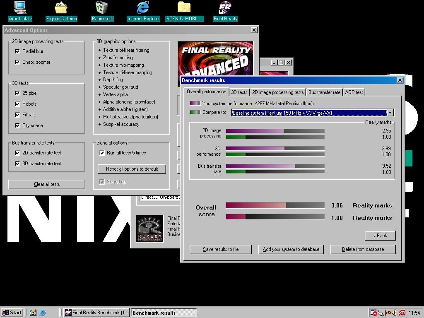The width and height of the screenshot is (424, 318).
Task: Click Add your system to database
Action: pos(291,249)
